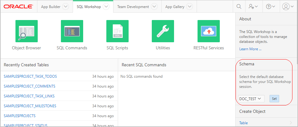Open the Utilities wrench icon

click(x=163, y=31)
